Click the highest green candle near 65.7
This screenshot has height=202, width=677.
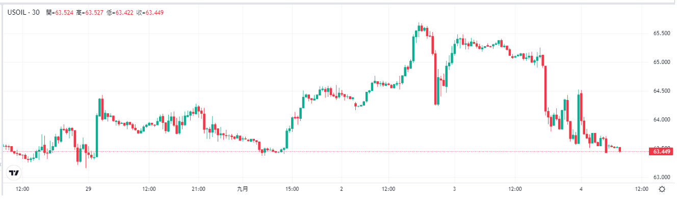coord(420,28)
